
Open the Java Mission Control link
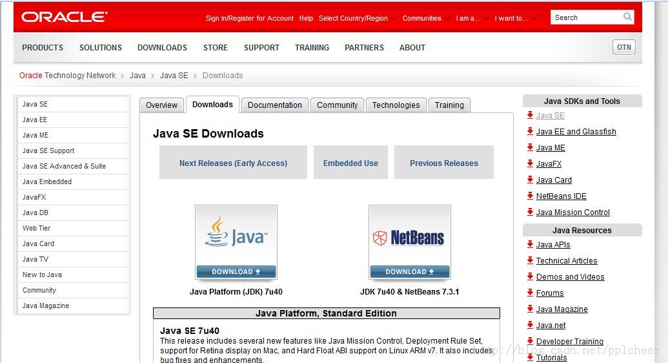tap(573, 212)
